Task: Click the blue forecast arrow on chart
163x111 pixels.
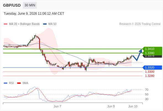Action: tap(138, 55)
